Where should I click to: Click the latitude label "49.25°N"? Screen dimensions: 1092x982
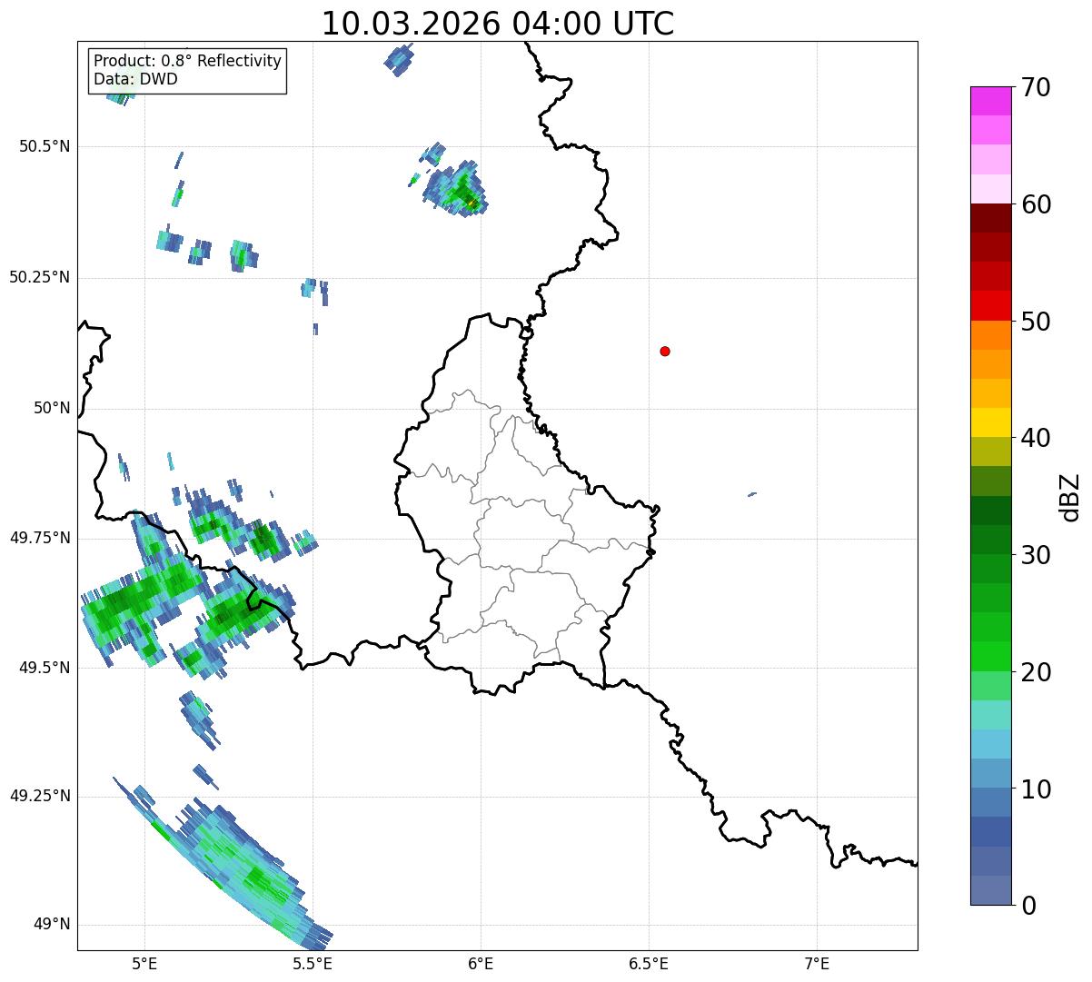40,796
